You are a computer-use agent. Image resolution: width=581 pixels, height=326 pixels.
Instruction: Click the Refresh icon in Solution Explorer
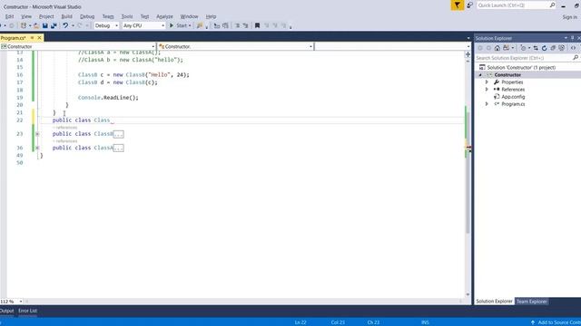coord(545,48)
